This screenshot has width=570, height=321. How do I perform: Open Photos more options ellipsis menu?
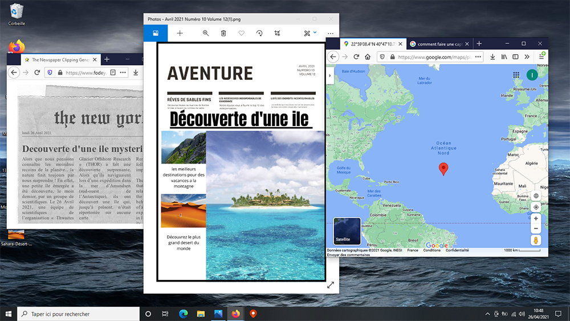pos(331,34)
